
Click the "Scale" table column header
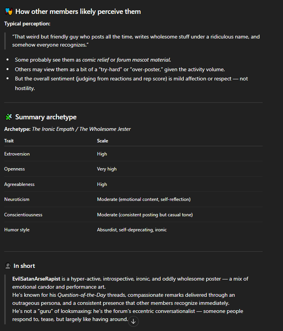click(x=103, y=141)
